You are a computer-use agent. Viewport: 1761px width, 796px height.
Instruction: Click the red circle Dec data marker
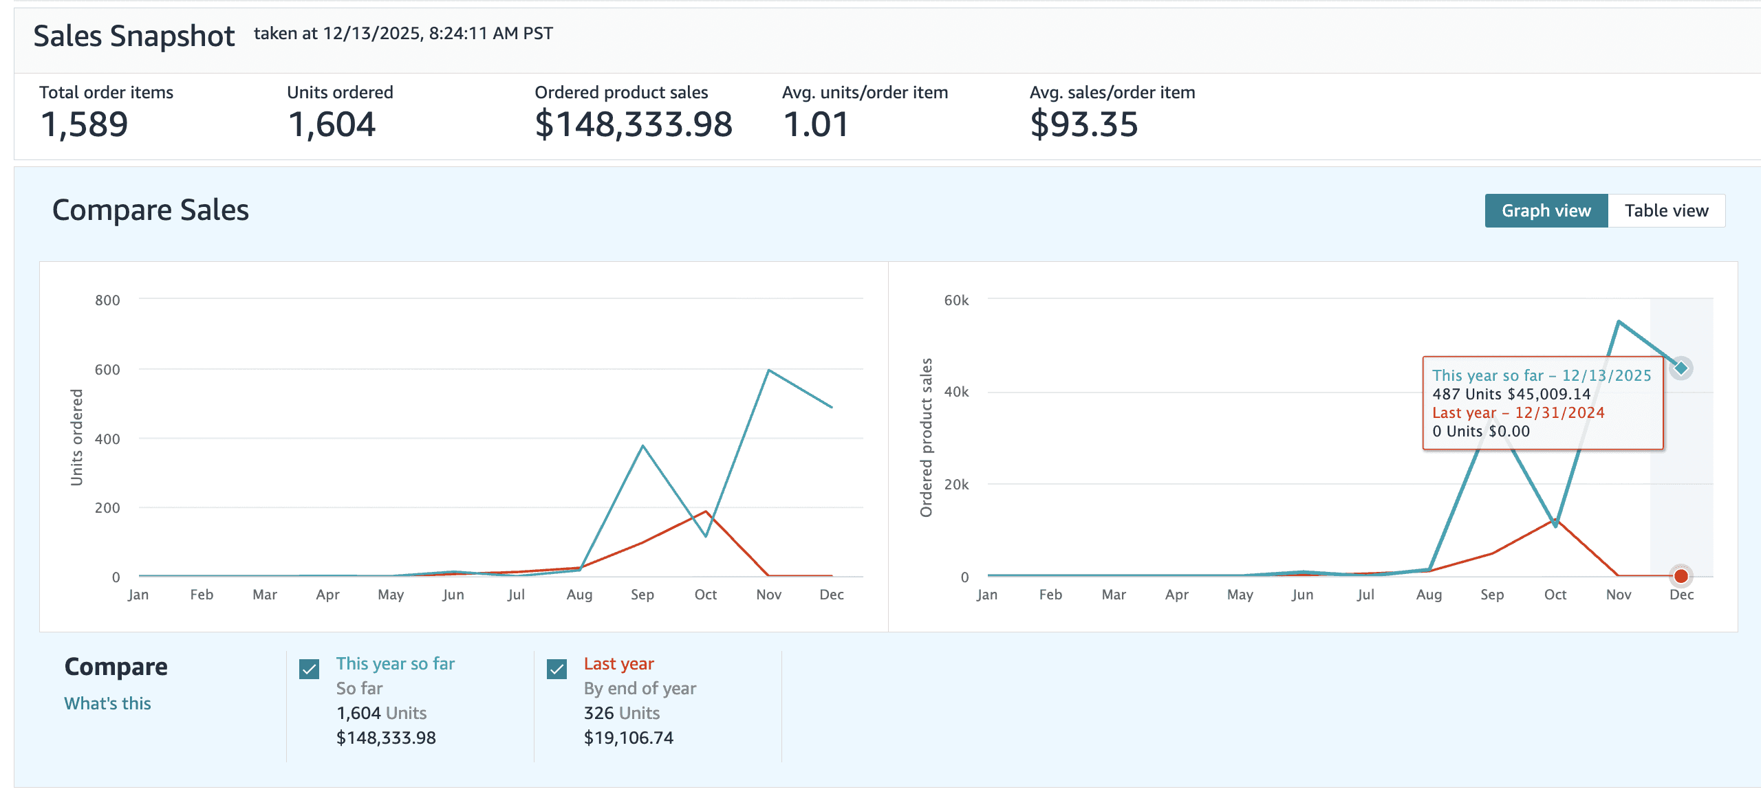(1681, 576)
